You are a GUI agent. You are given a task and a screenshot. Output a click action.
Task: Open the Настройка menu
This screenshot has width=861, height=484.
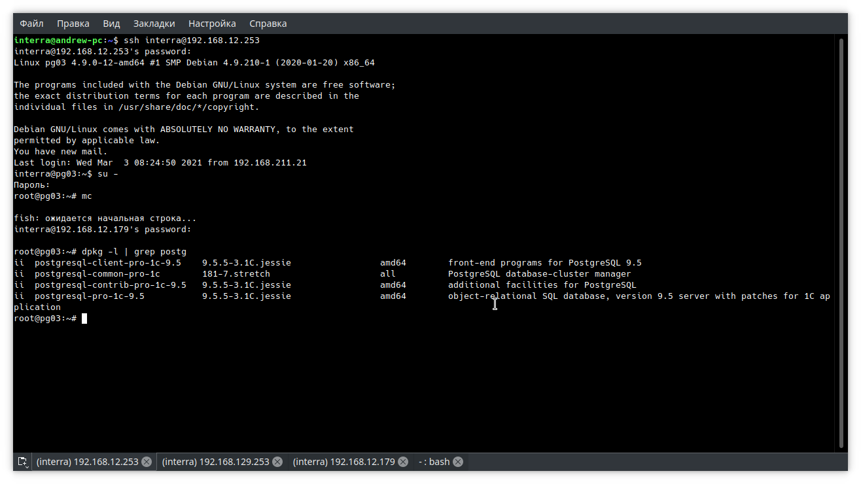[x=212, y=24]
